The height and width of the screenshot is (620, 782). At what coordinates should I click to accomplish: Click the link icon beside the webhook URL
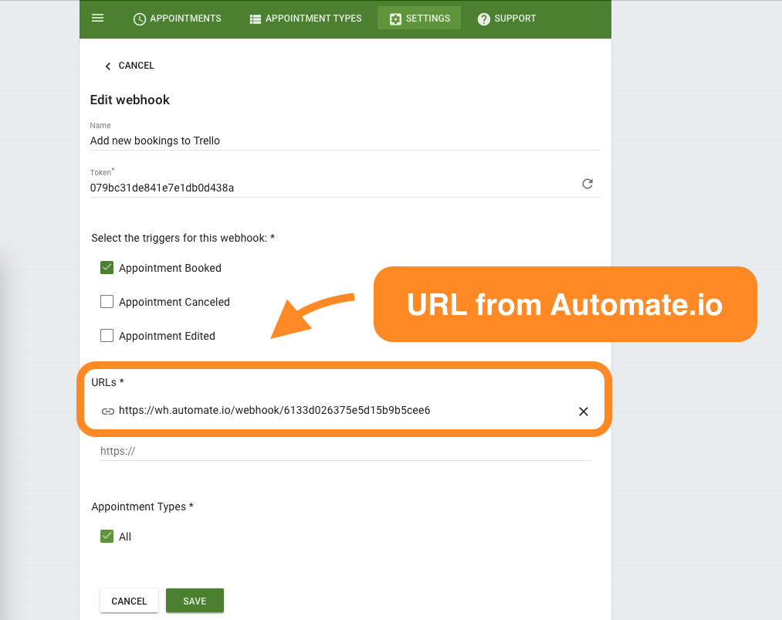[x=108, y=412]
